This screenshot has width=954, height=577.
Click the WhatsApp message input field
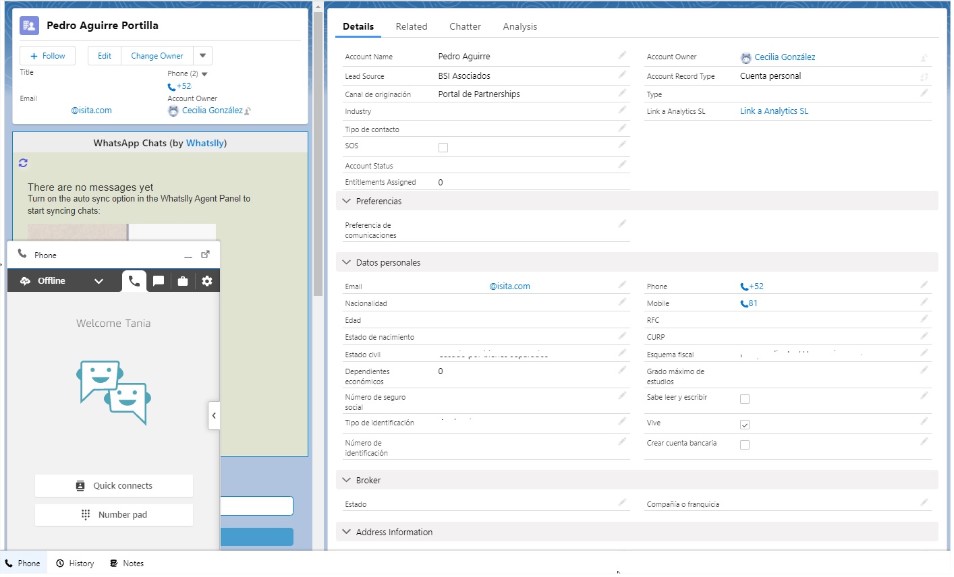click(256, 506)
